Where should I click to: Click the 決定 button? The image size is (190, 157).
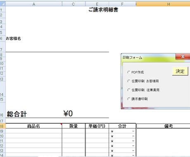point(180,71)
